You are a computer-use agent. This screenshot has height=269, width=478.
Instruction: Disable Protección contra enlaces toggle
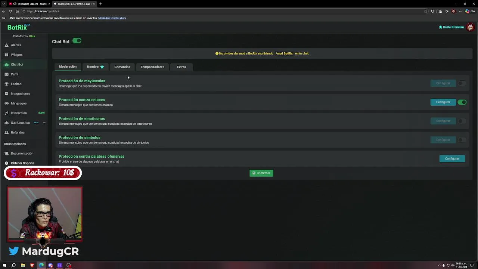point(462,102)
